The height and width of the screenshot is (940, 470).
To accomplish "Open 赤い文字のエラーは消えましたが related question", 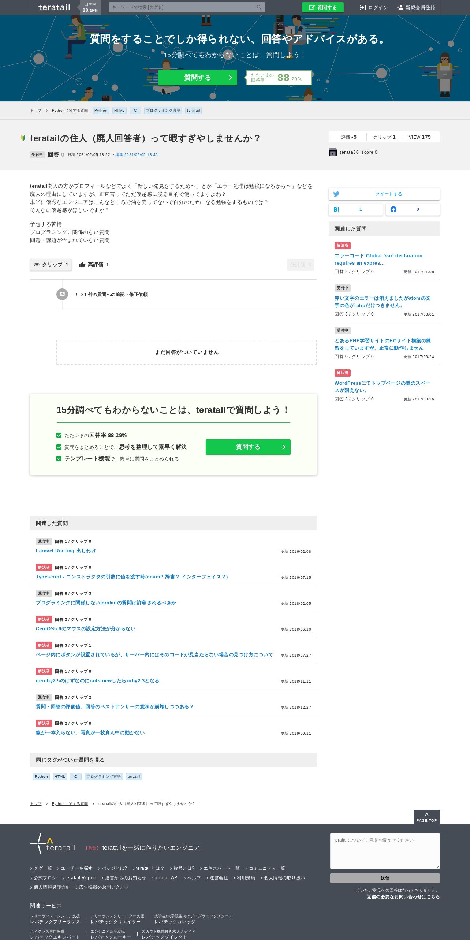I will tap(383, 302).
